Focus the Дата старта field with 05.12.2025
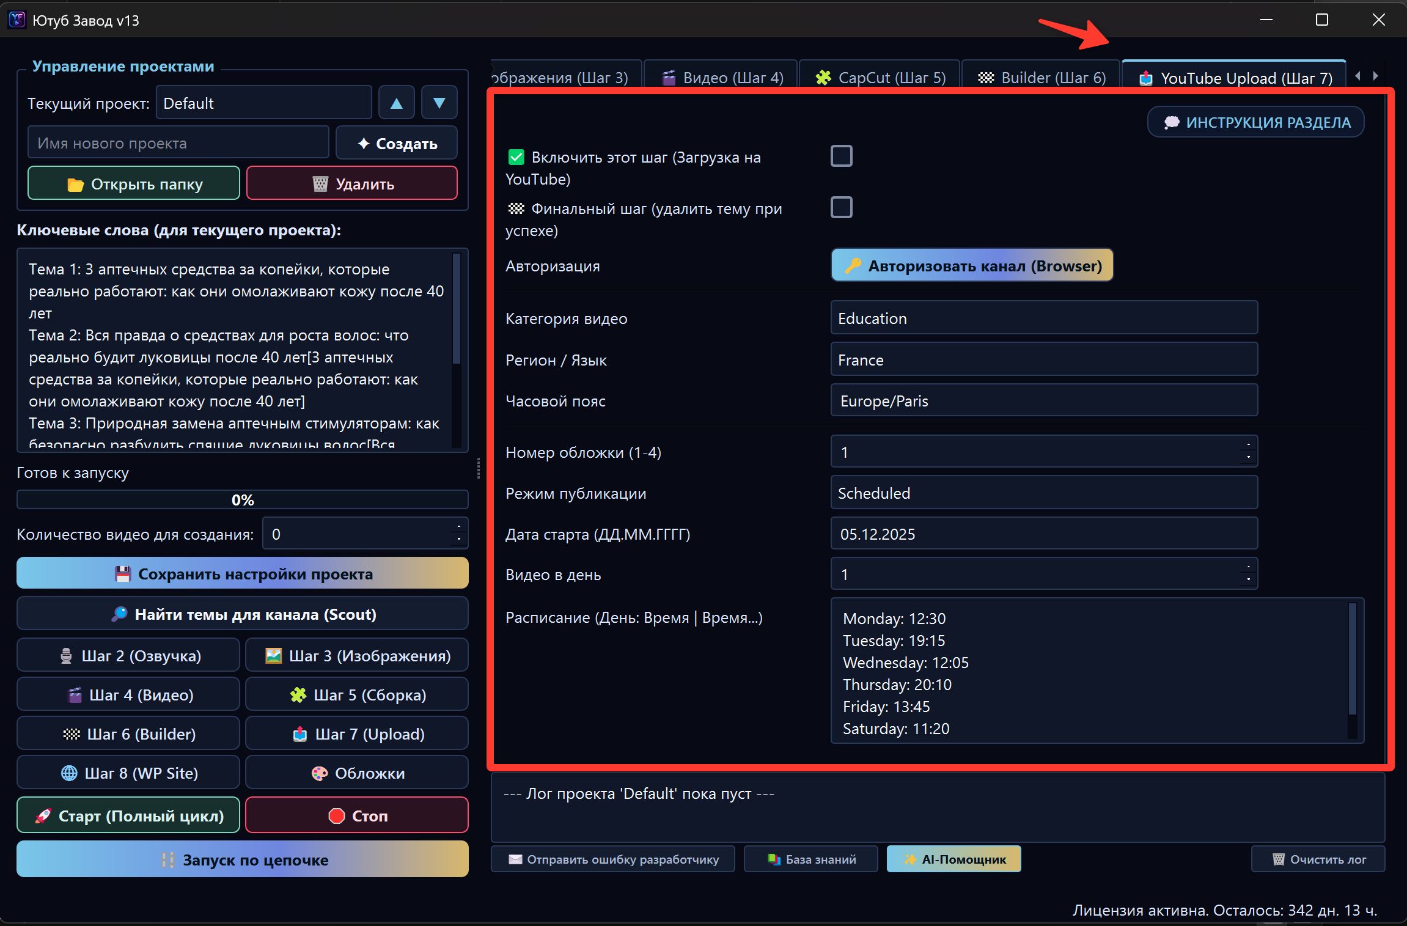This screenshot has height=926, width=1407. coord(1044,534)
